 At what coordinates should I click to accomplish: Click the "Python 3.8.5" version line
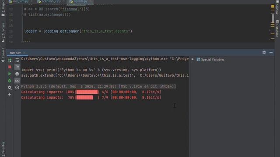click(98, 86)
